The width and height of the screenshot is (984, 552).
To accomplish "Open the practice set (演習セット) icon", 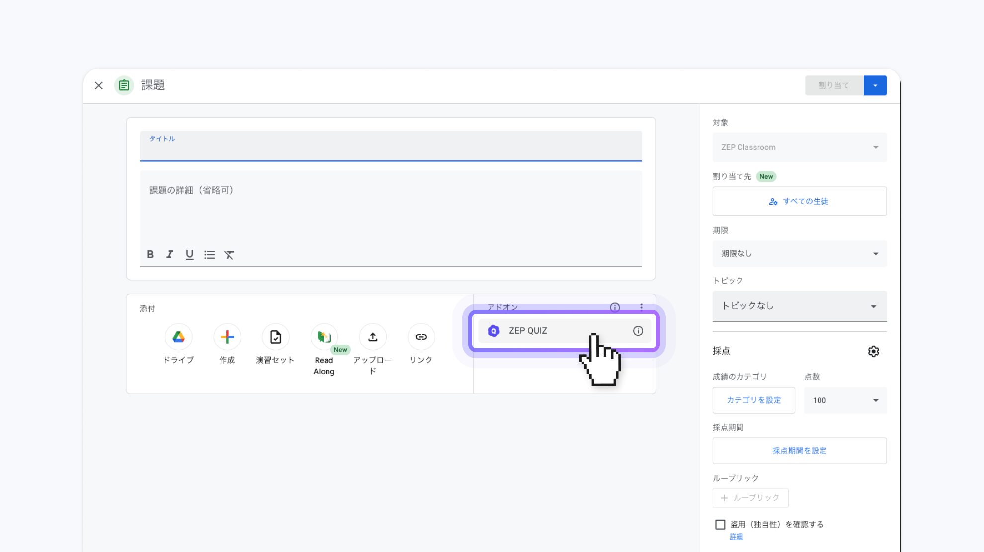I will [275, 337].
